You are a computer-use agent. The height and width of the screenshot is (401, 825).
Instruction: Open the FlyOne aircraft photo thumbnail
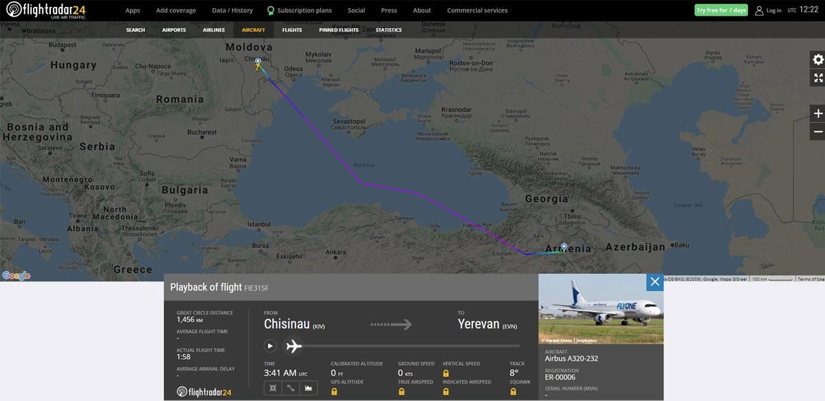601,309
